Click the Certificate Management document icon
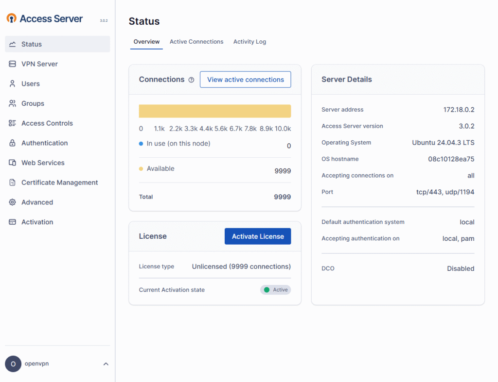This screenshot has width=498, height=382. [x=13, y=183]
